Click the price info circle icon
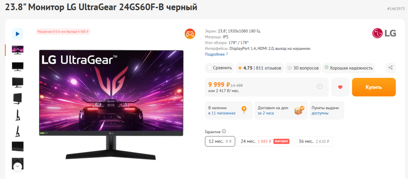The image size is (408, 179). pyautogui.click(x=320, y=87)
